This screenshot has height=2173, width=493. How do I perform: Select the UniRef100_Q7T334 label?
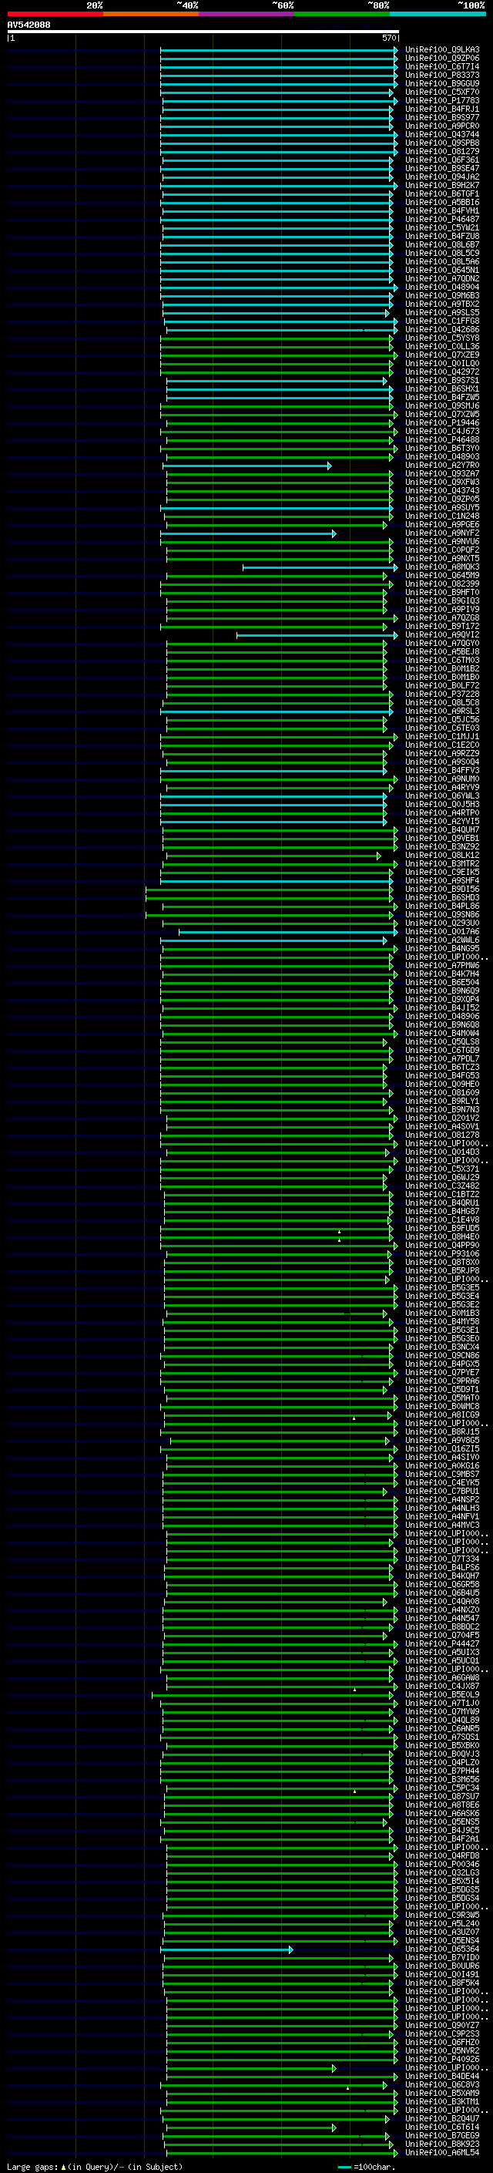[442, 1559]
